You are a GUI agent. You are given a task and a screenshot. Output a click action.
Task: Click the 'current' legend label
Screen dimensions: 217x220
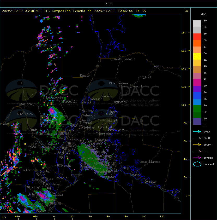click(209, 164)
